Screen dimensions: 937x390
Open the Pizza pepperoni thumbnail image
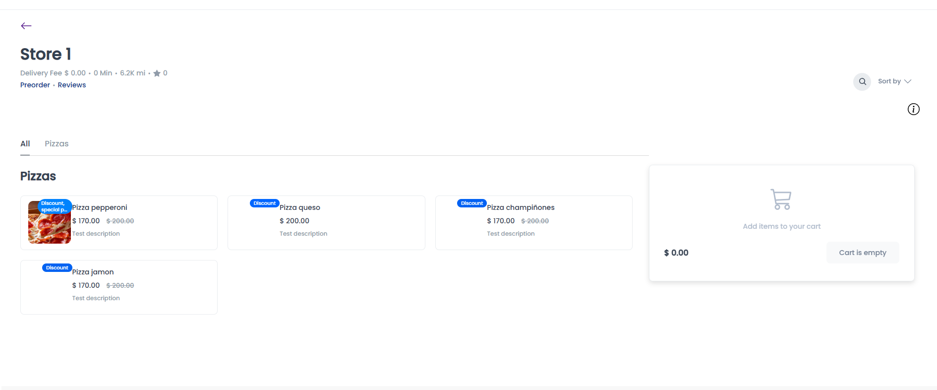(50, 222)
